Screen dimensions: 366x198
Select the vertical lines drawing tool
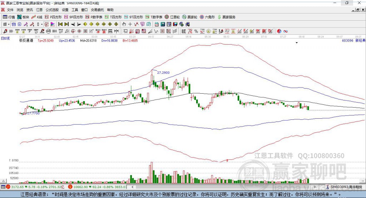tap(11, 31)
